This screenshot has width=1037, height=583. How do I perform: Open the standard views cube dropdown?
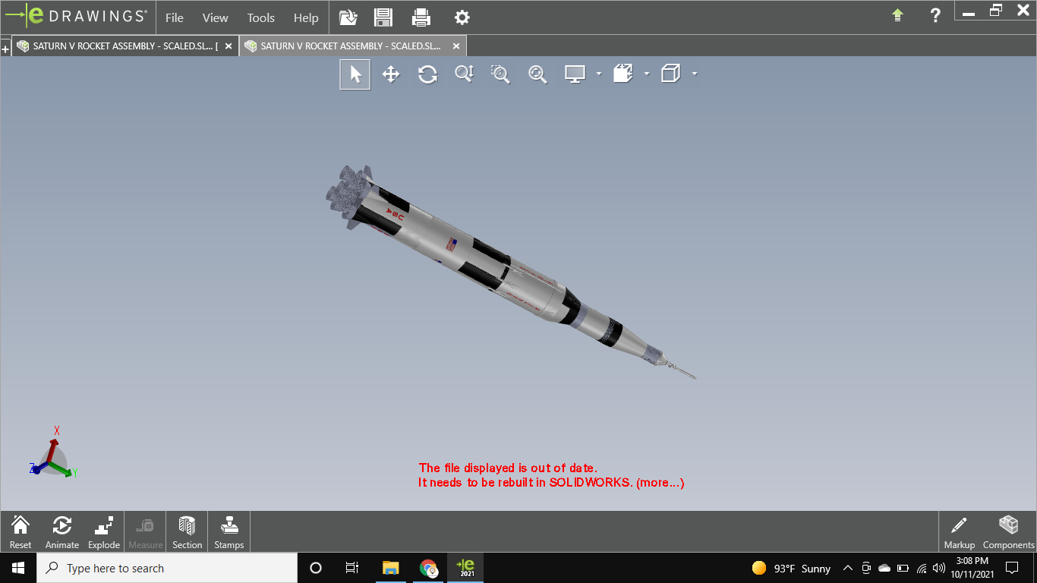point(695,74)
